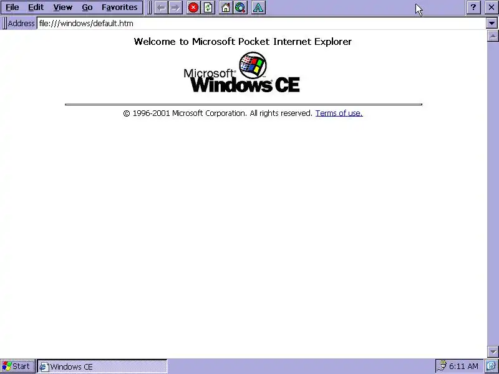Click the desktop icon in taskbar corner
Image resolution: width=499 pixels, height=374 pixels.
pos(492,367)
